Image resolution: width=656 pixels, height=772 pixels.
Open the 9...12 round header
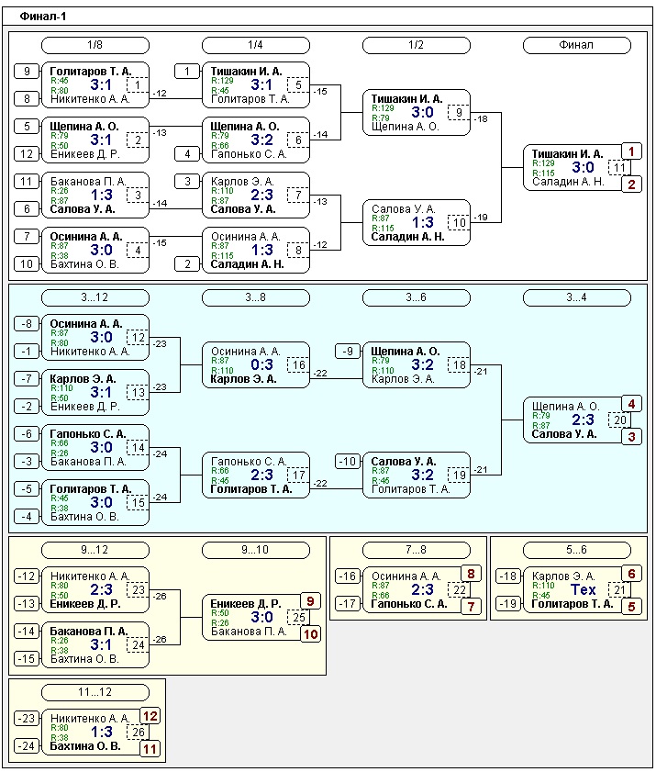pyautogui.click(x=95, y=550)
